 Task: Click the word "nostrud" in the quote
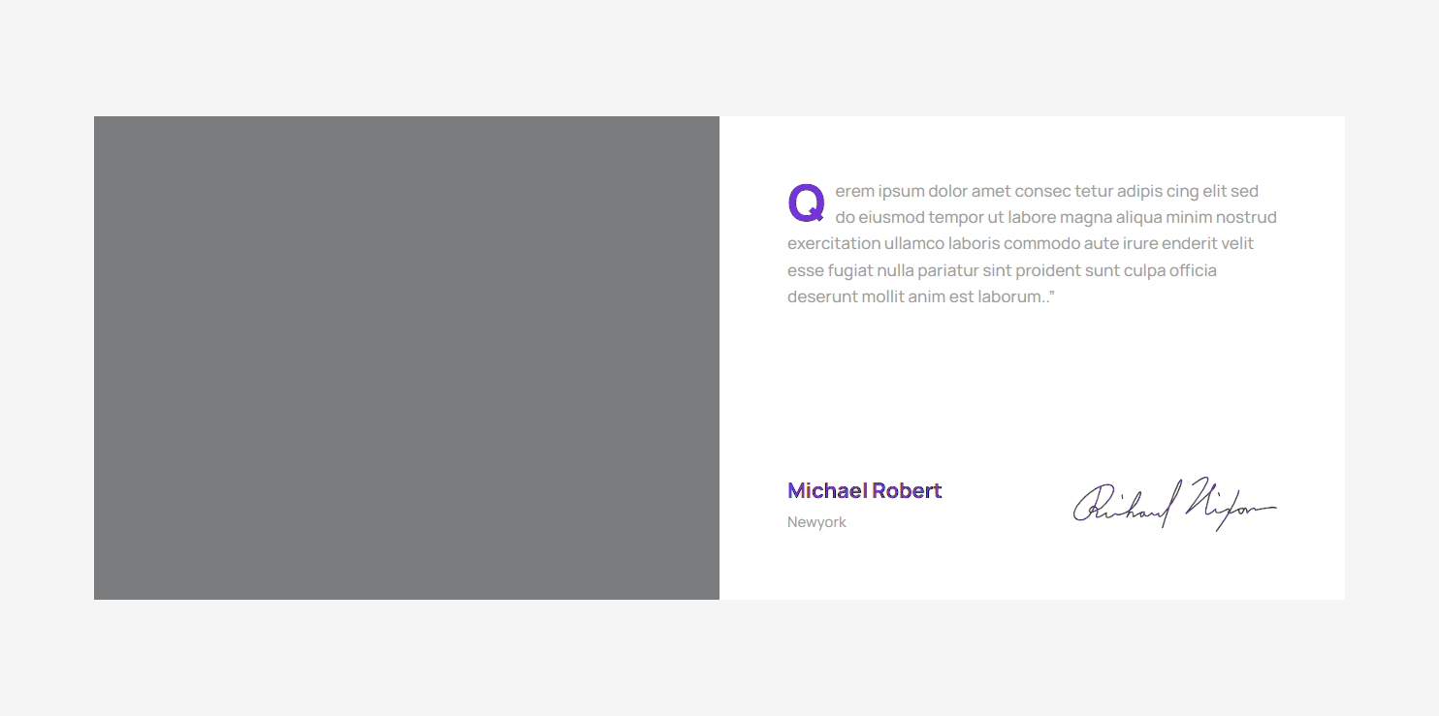(x=1246, y=218)
